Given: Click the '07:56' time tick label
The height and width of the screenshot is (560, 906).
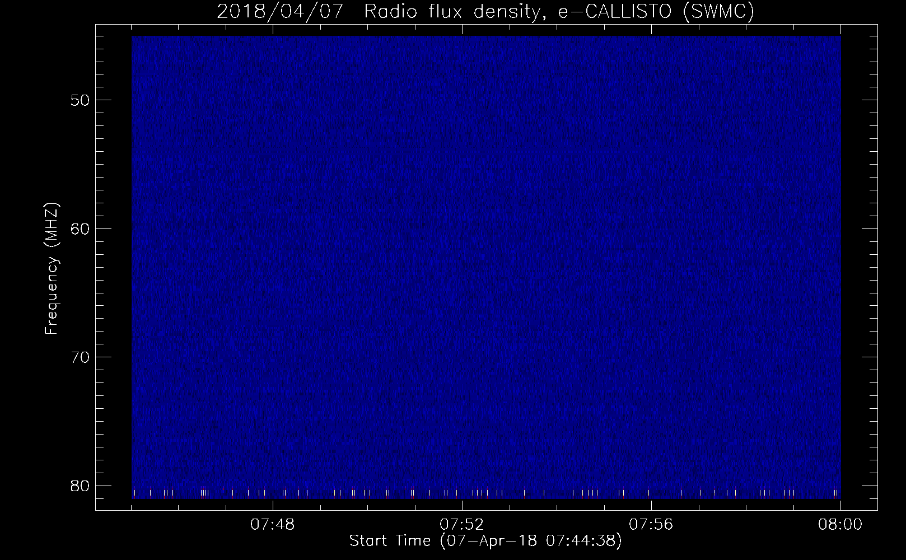Looking at the screenshot, I should (x=651, y=525).
